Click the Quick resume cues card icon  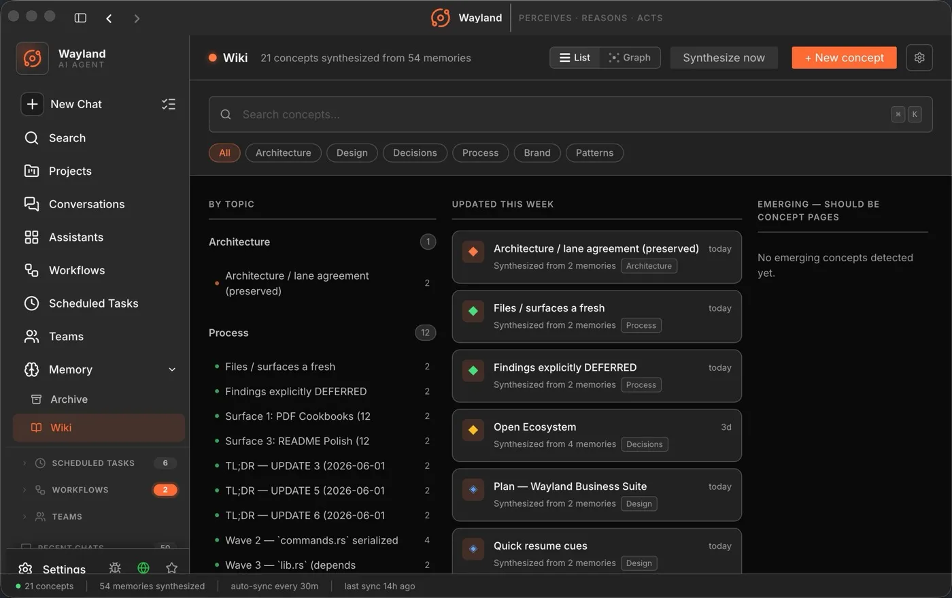point(473,548)
